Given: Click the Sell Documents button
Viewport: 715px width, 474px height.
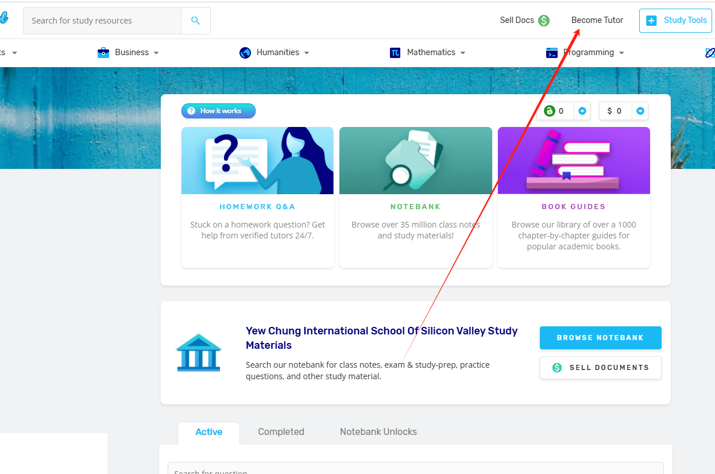Looking at the screenshot, I should pyautogui.click(x=601, y=368).
